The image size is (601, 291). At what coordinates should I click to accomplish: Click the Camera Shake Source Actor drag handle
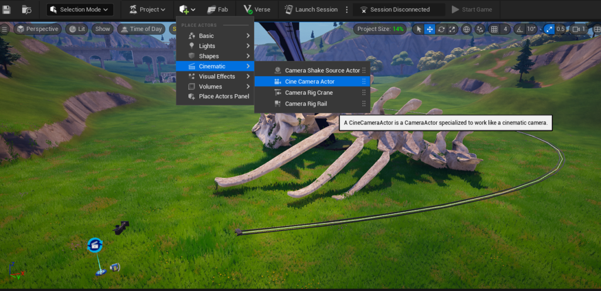tap(364, 70)
